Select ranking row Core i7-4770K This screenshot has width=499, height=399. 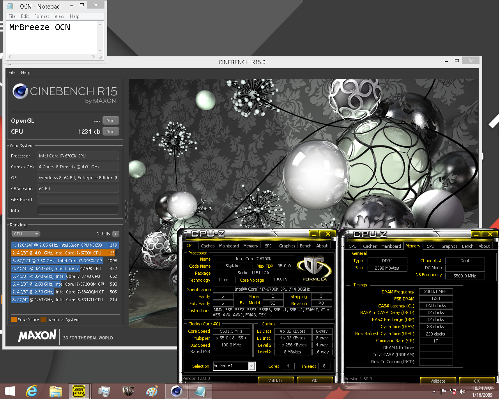point(65,268)
